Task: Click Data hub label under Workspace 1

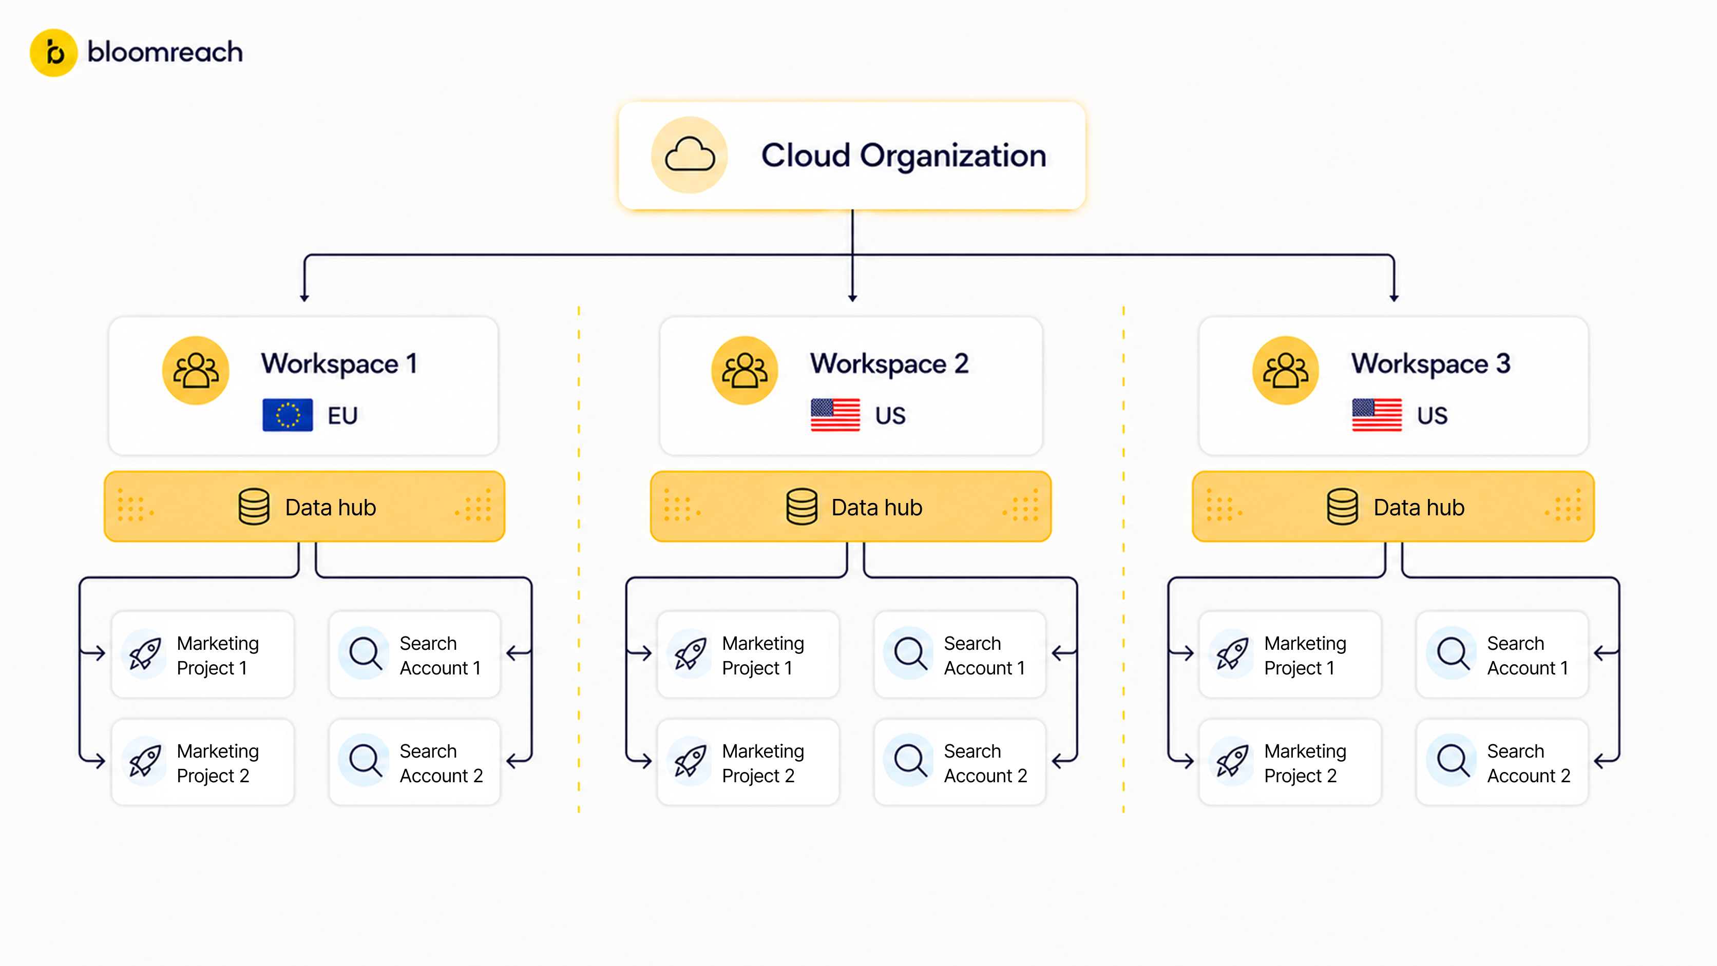Action: pos(331,508)
